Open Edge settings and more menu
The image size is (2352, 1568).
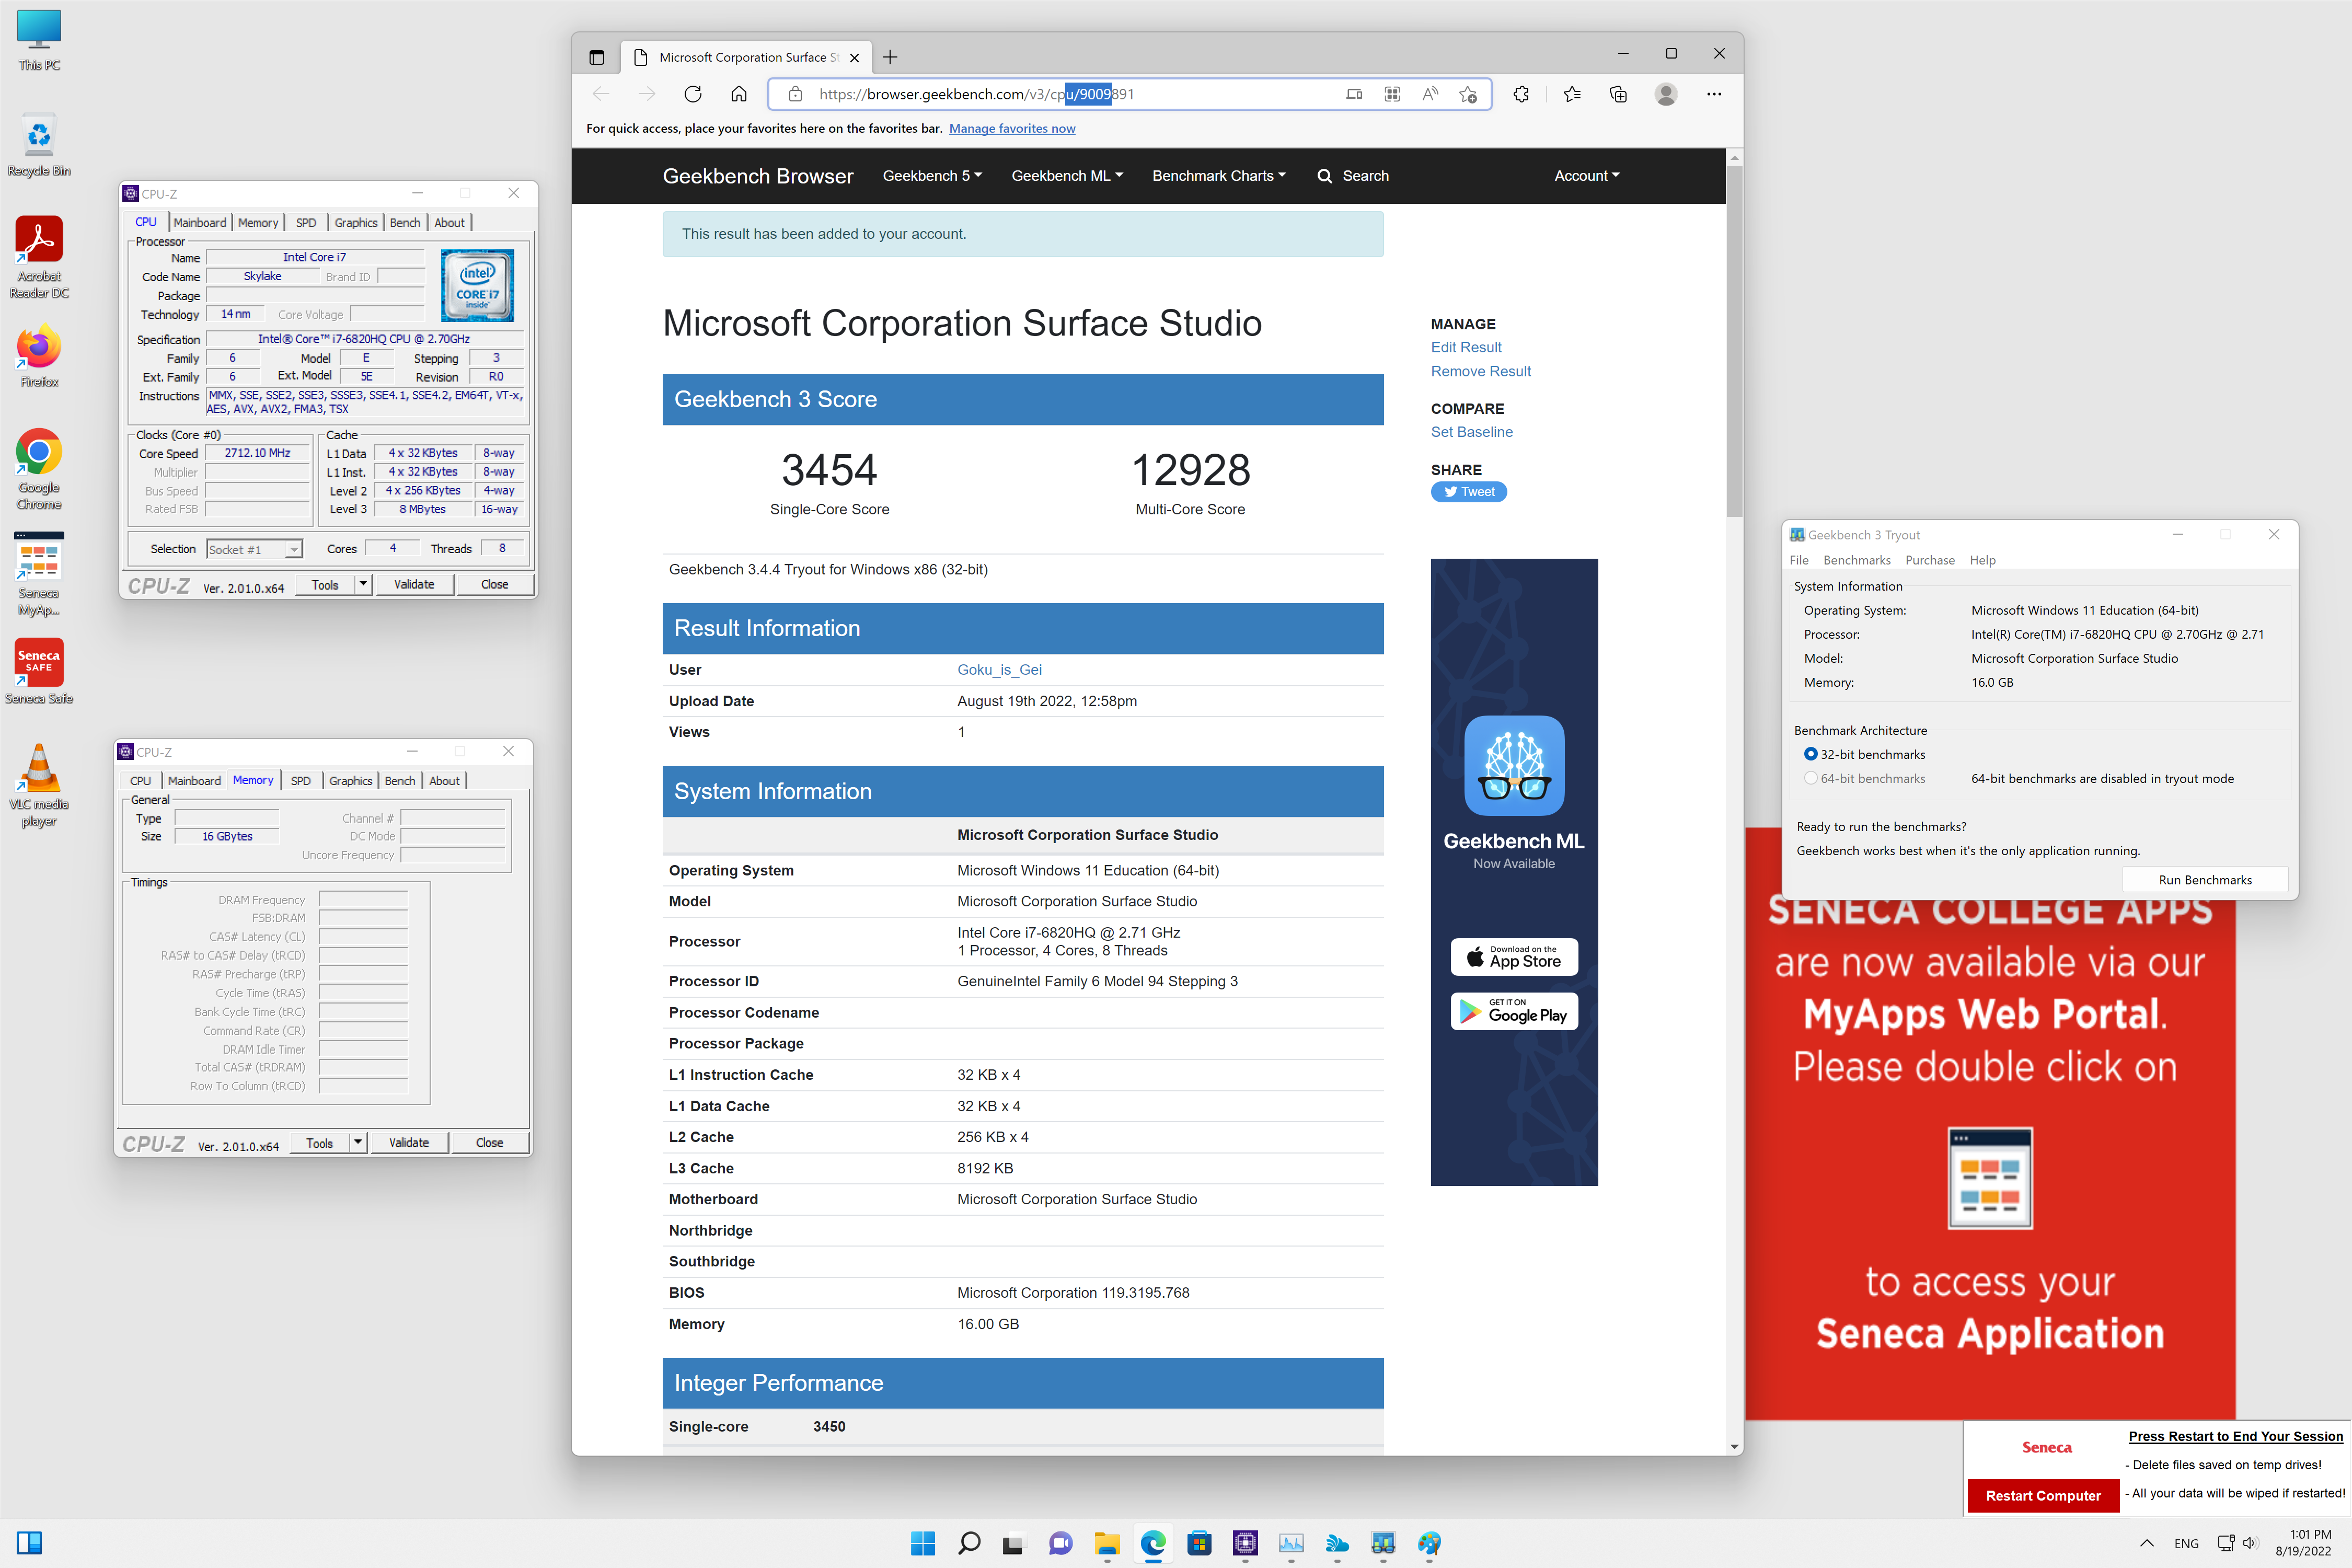pyautogui.click(x=1714, y=94)
